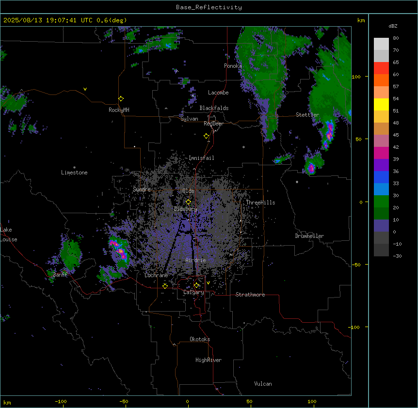Click the RockyMH label
Screen dimensions: 418x408
119,110
